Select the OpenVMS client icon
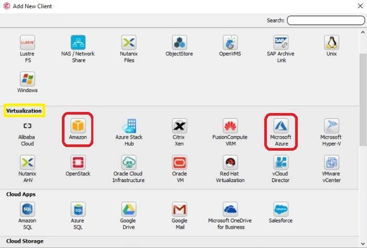The height and width of the screenshot is (248, 367). coord(230,42)
